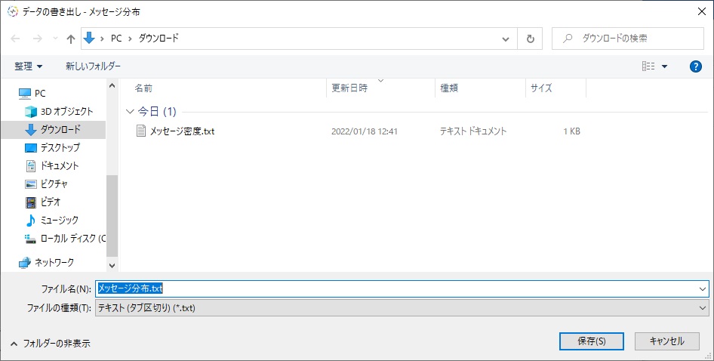This screenshot has height=361, width=714.
Task: Expand the ファイル名 dropdown arrow
Action: click(x=703, y=289)
